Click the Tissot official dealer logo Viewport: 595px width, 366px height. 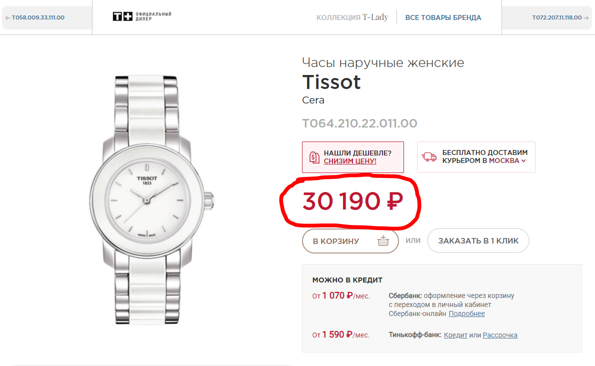click(142, 17)
